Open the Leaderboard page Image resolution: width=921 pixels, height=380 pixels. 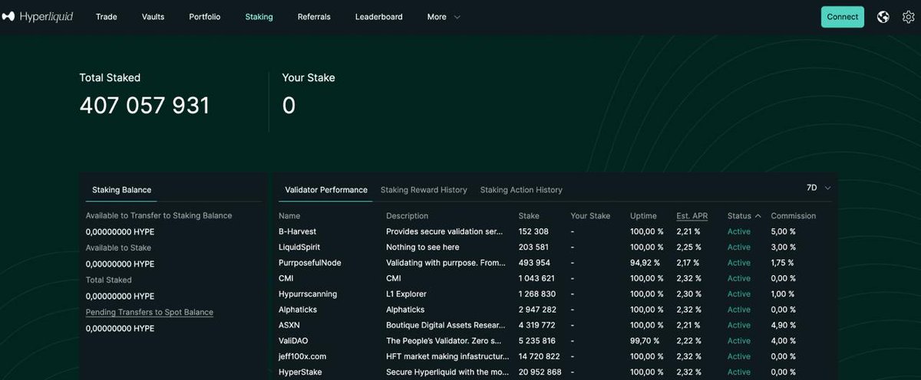pyautogui.click(x=378, y=17)
